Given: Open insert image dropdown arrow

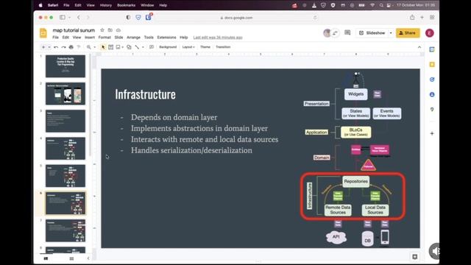Looking at the screenshot, I should pos(123,47).
